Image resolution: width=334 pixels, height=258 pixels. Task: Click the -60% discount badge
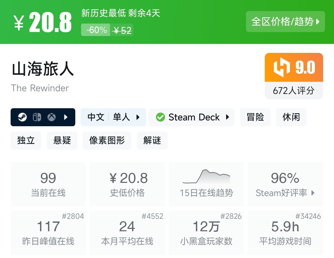(x=95, y=30)
